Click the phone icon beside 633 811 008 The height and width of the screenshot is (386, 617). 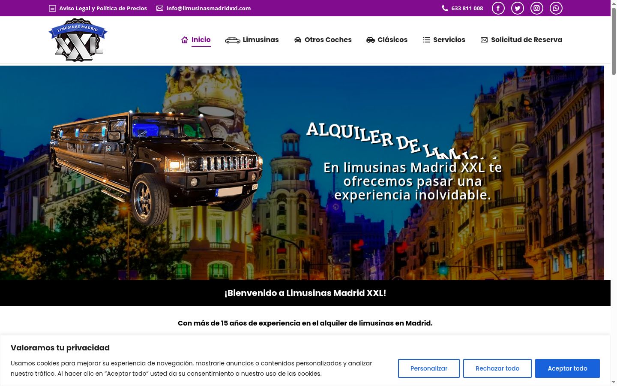[445, 8]
